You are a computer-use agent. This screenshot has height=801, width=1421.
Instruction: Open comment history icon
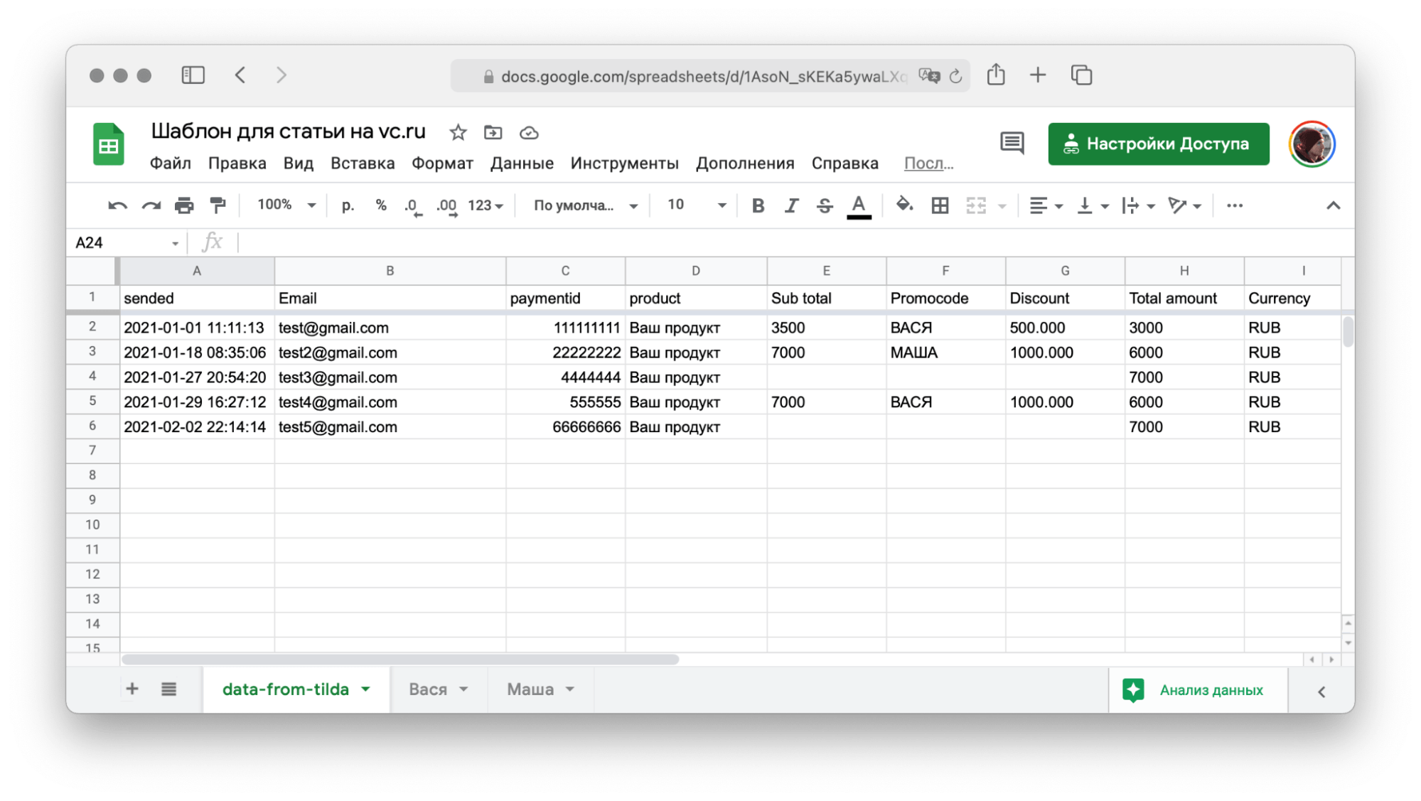[1012, 144]
